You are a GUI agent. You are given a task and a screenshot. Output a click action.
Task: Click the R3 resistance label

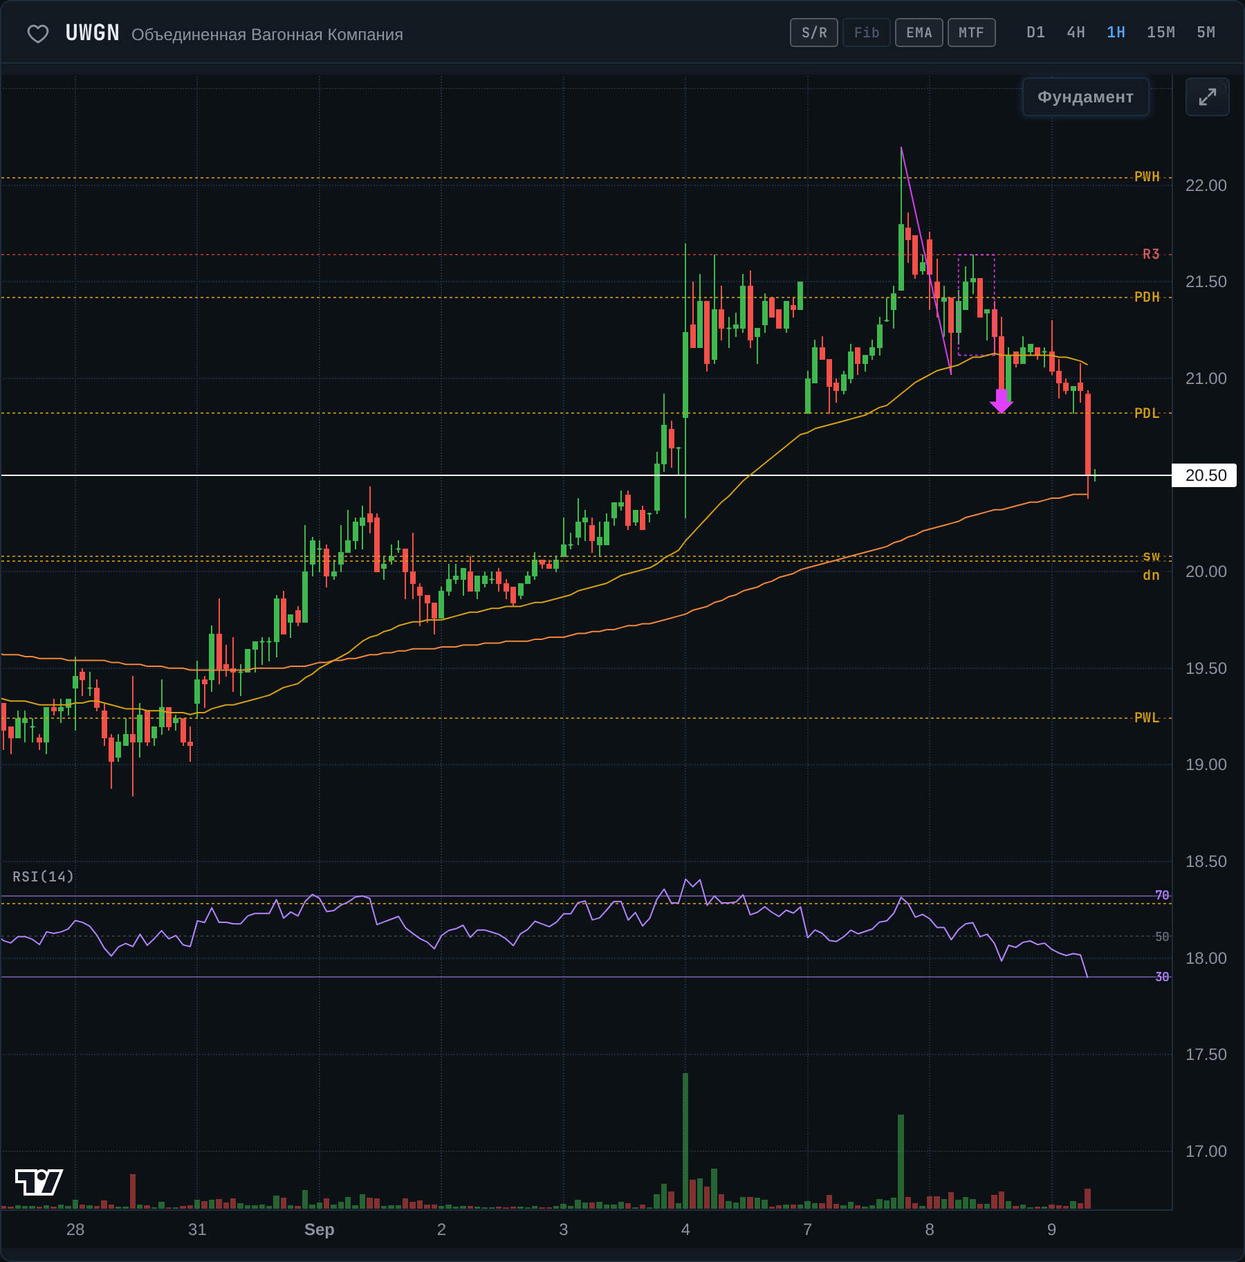click(1151, 254)
